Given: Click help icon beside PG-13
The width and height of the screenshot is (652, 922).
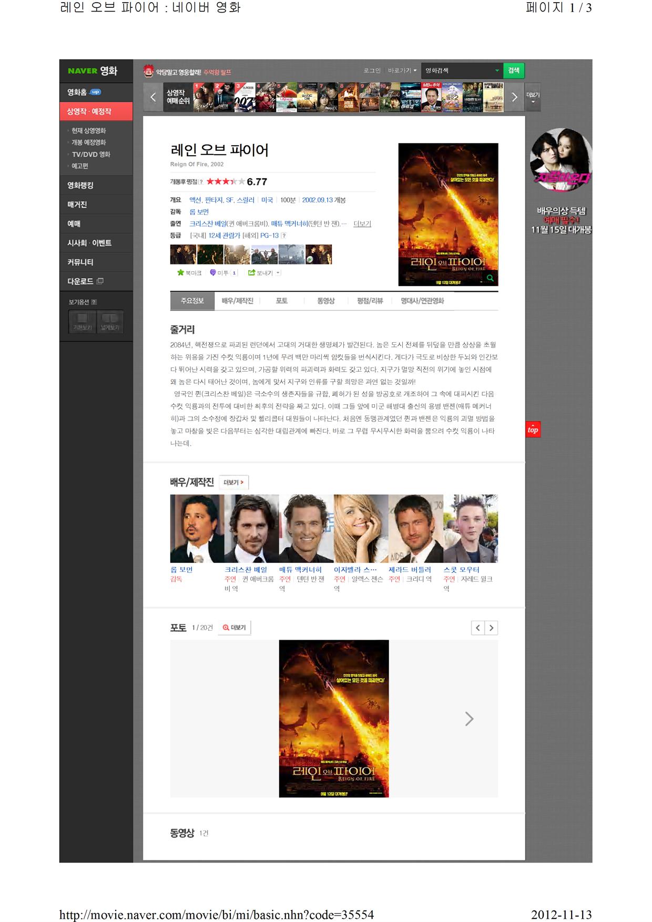Looking at the screenshot, I should (x=284, y=235).
